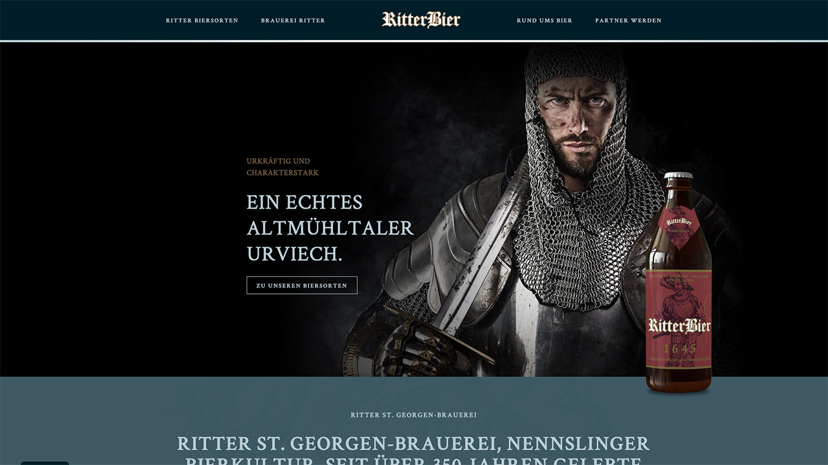
Task: Click the knight's face in the hero image
Action: click(575, 123)
